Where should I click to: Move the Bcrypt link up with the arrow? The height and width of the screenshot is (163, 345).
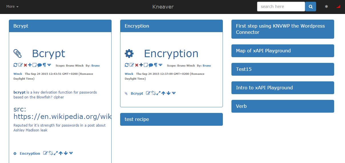click(x=164, y=93)
